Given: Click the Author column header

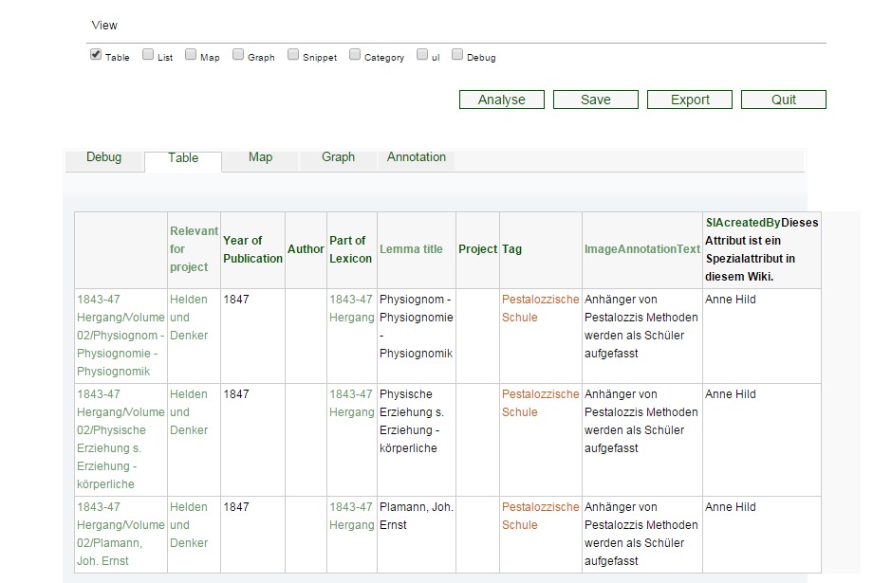Looking at the screenshot, I should point(306,249).
